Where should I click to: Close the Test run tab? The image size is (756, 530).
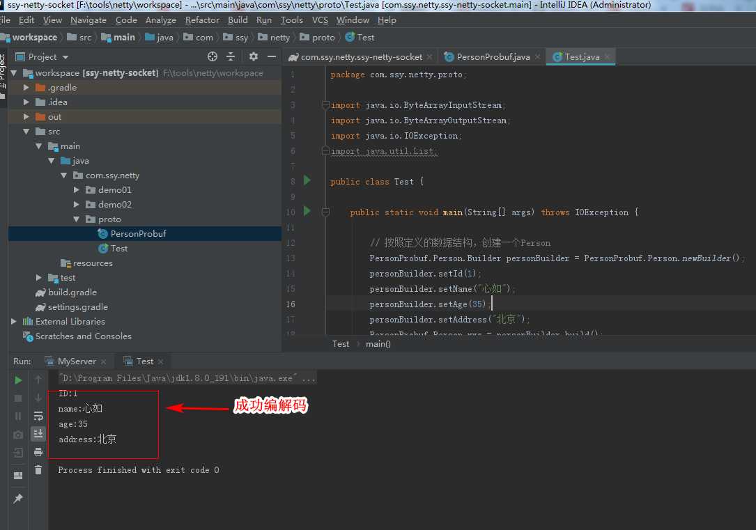coord(160,362)
